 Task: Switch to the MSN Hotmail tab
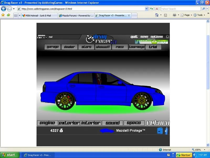click(x=39, y=16)
